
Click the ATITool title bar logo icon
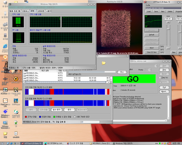[145, 2]
